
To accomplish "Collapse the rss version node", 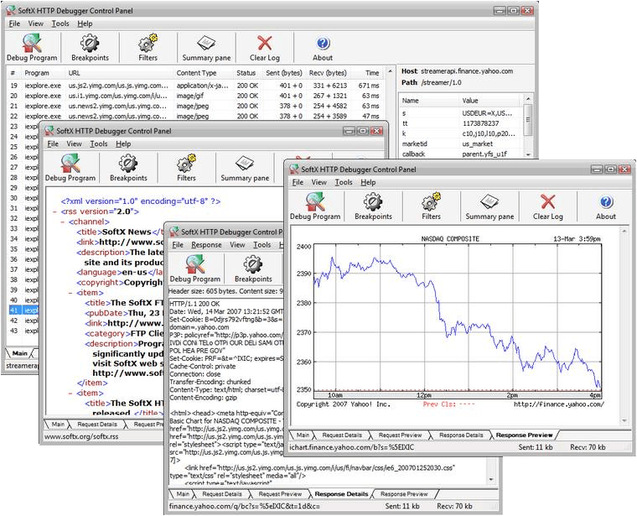I will coord(54,211).
